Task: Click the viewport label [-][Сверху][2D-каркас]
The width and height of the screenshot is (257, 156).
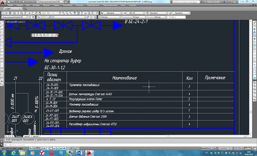Action: point(13,21)
